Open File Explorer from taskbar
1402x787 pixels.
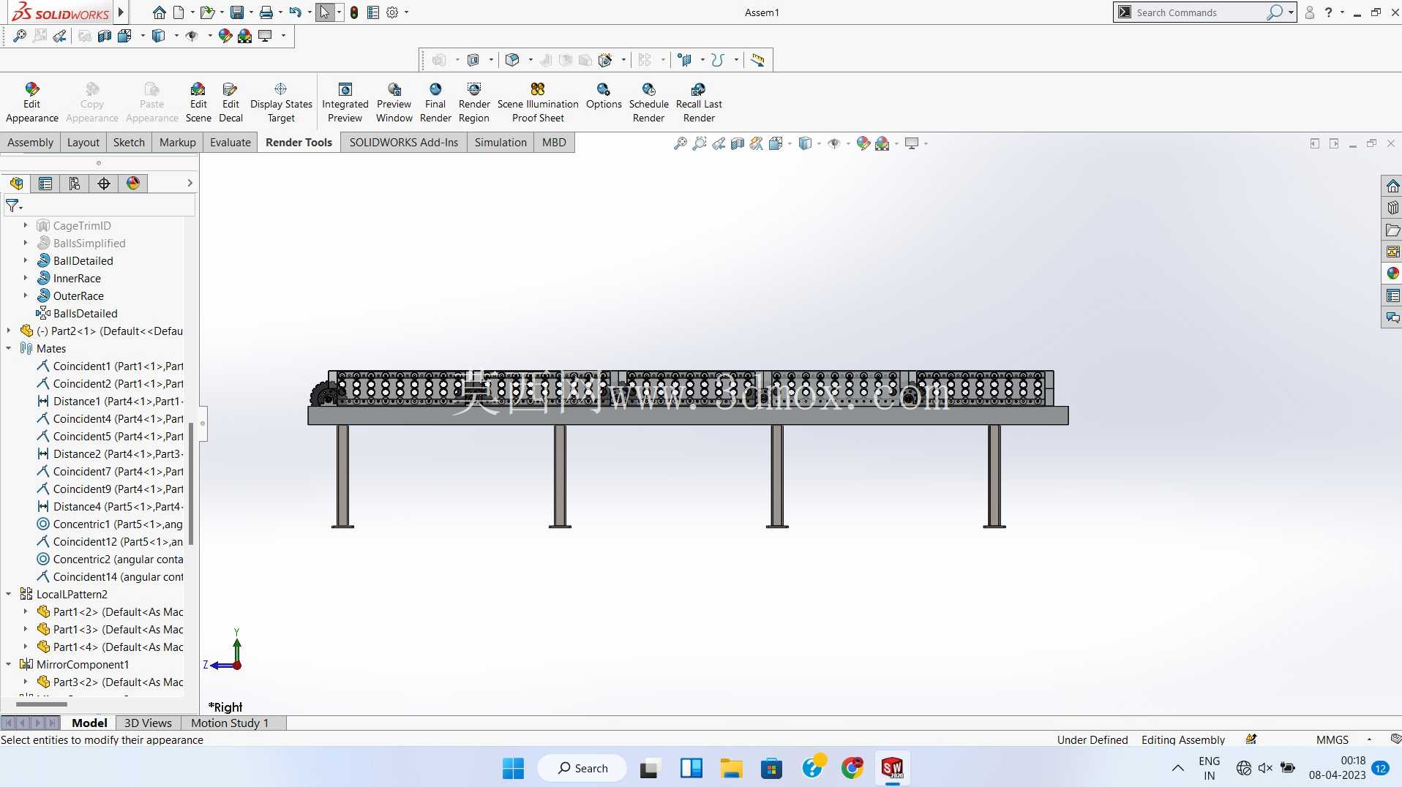[x=730, y=768]
